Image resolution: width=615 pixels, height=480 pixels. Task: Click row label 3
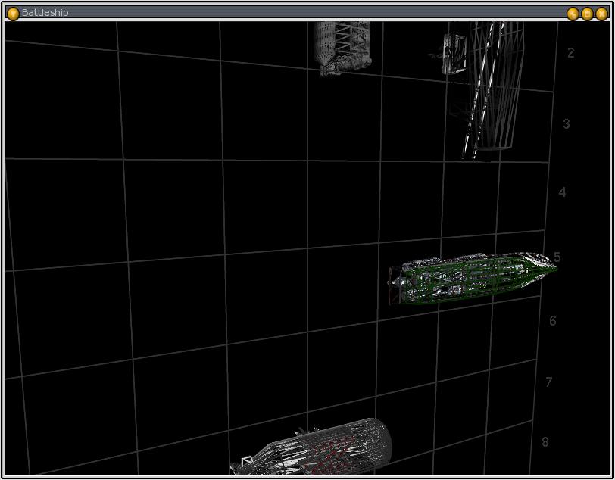567,124
